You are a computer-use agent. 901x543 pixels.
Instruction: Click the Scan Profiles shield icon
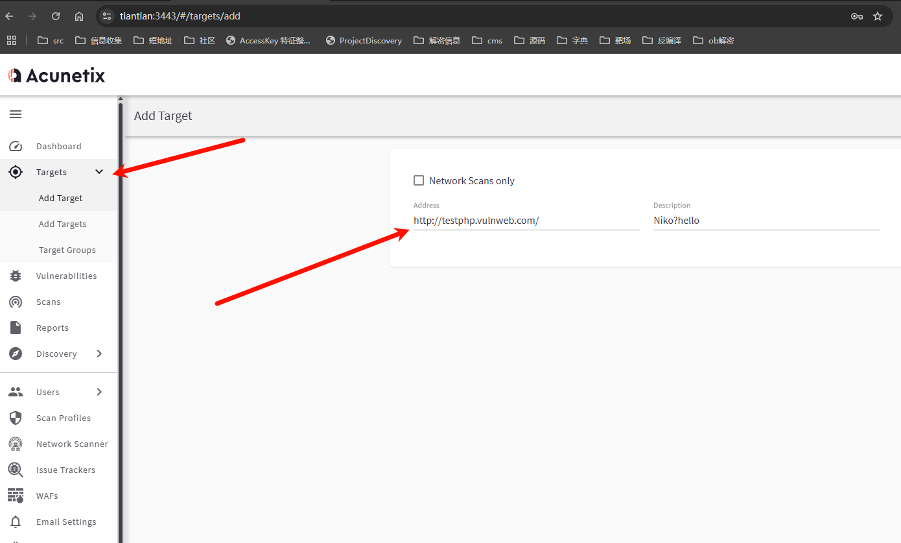point(16,418)
